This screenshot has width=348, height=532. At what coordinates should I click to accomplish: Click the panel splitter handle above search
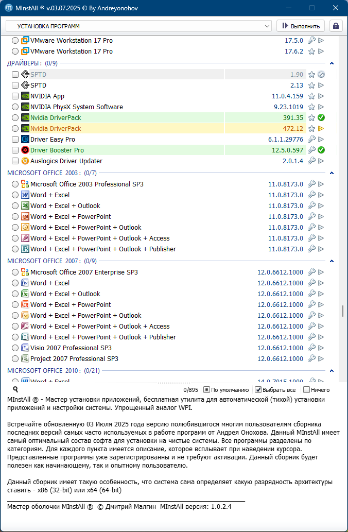[174, 383]
